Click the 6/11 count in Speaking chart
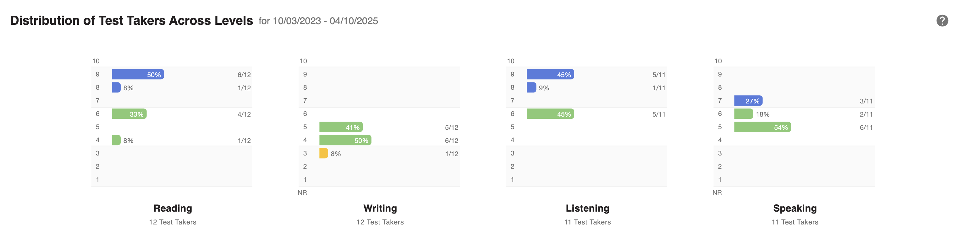This screenshot has width=968, height=237. [x=866, y=127]
